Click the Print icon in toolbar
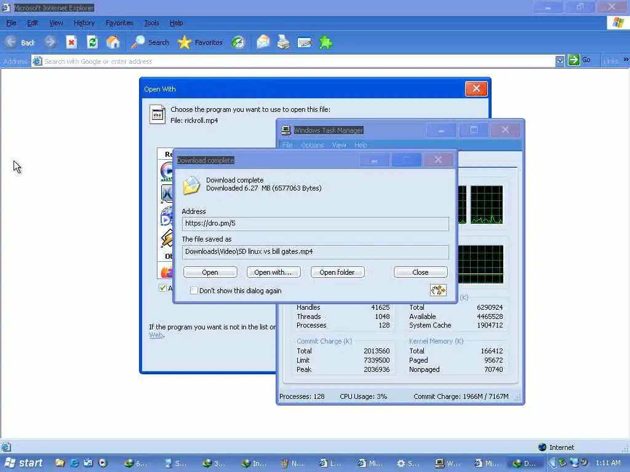Image resolution: width=630 pixels, height=472 pixels. tap(284, 42)
